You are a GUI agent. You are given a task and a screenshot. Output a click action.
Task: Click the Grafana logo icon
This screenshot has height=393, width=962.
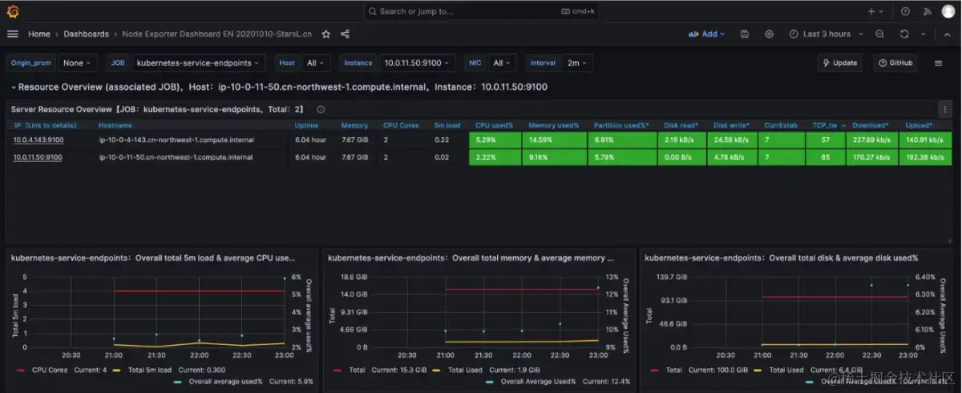(x=13, y=11)
